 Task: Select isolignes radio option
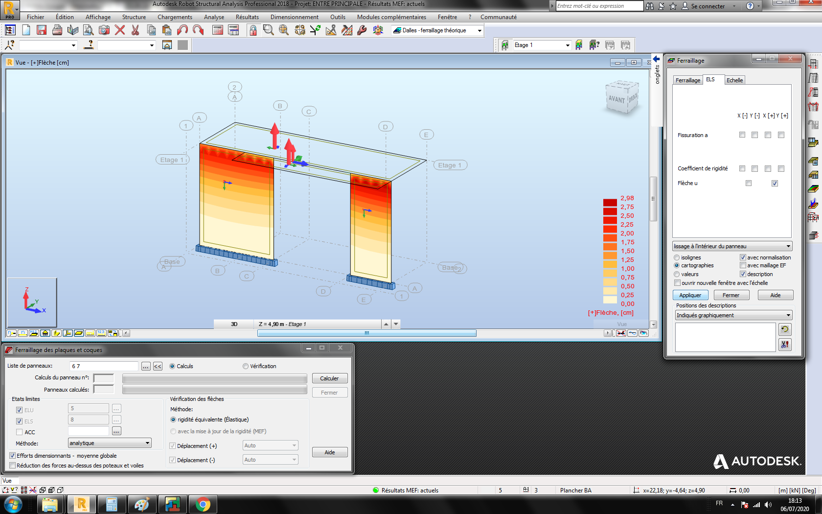point(677,257)
